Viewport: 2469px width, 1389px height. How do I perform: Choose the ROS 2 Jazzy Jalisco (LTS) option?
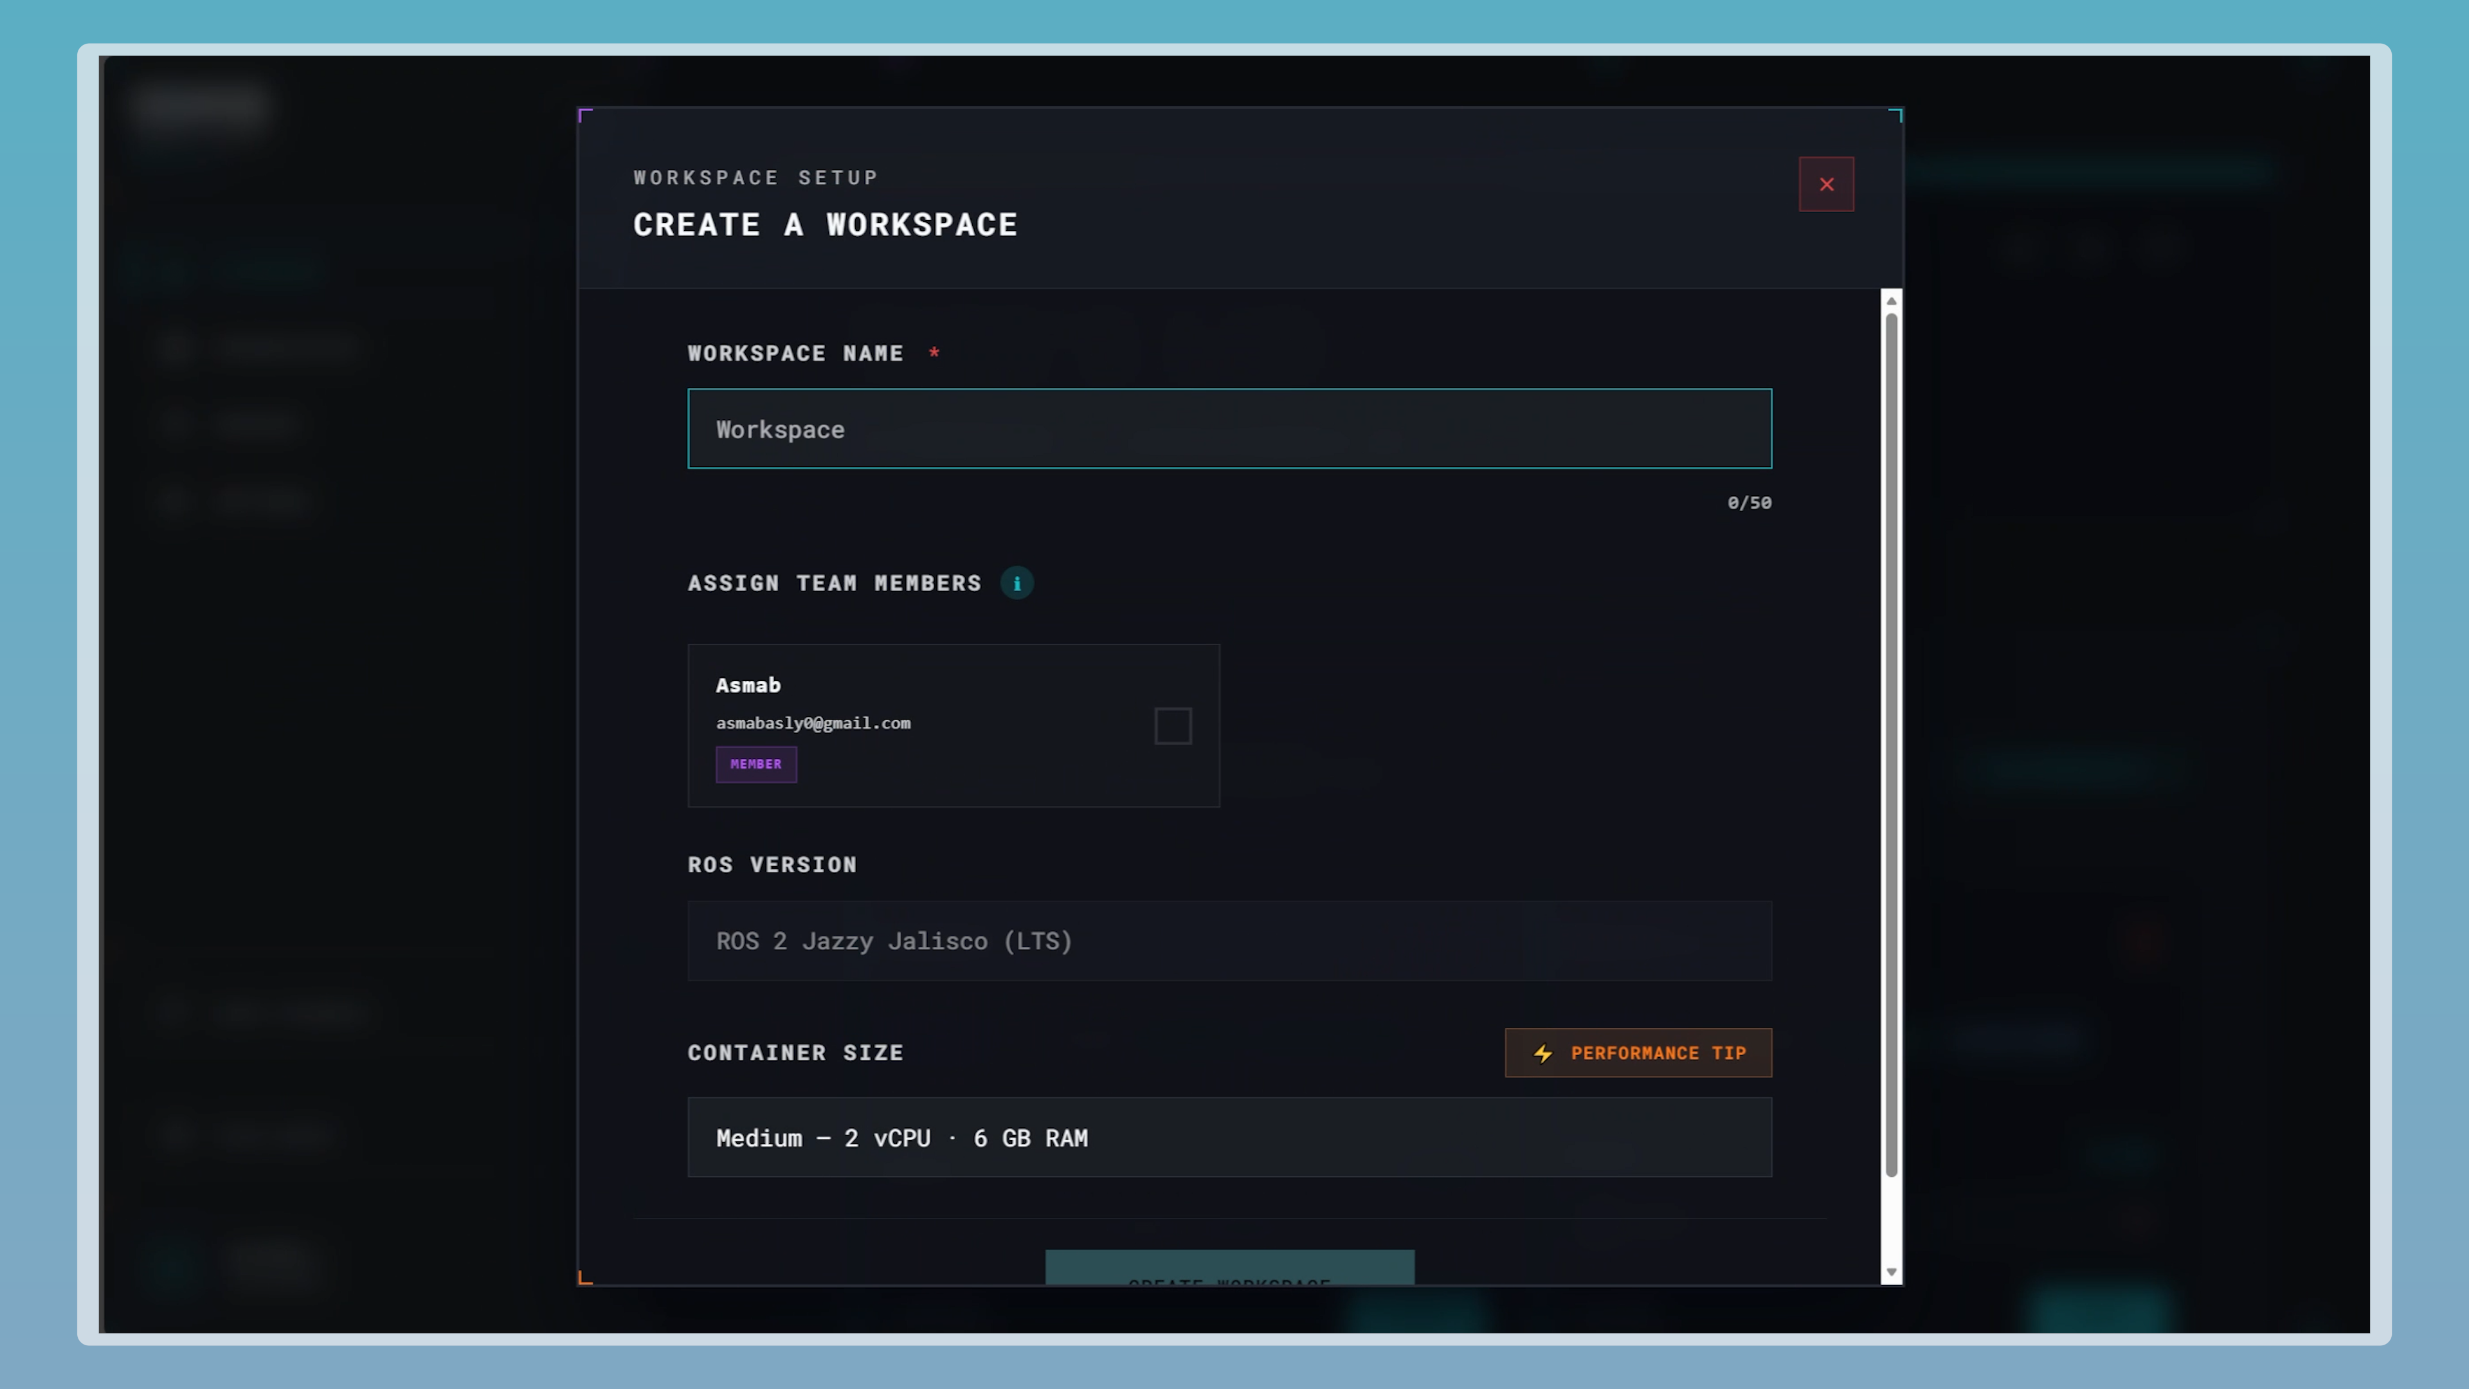[1230, 941]
